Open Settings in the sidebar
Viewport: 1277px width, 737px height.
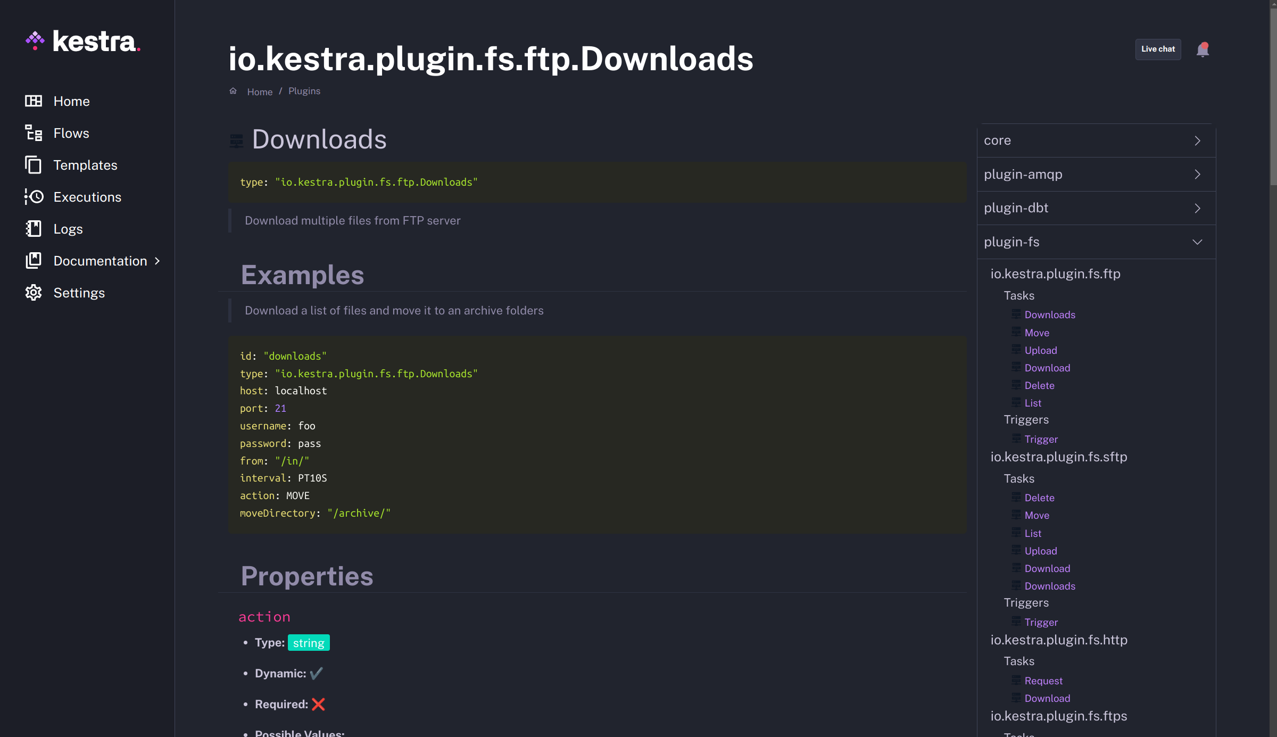(x=79, y=293)
